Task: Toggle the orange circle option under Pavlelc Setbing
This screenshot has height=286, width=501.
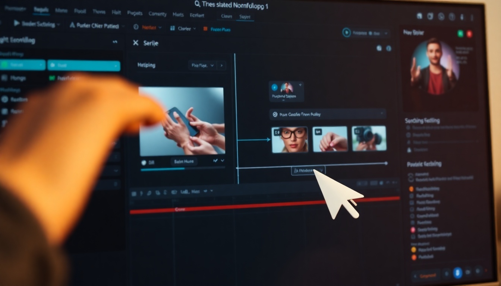Action: coord(412,189)
